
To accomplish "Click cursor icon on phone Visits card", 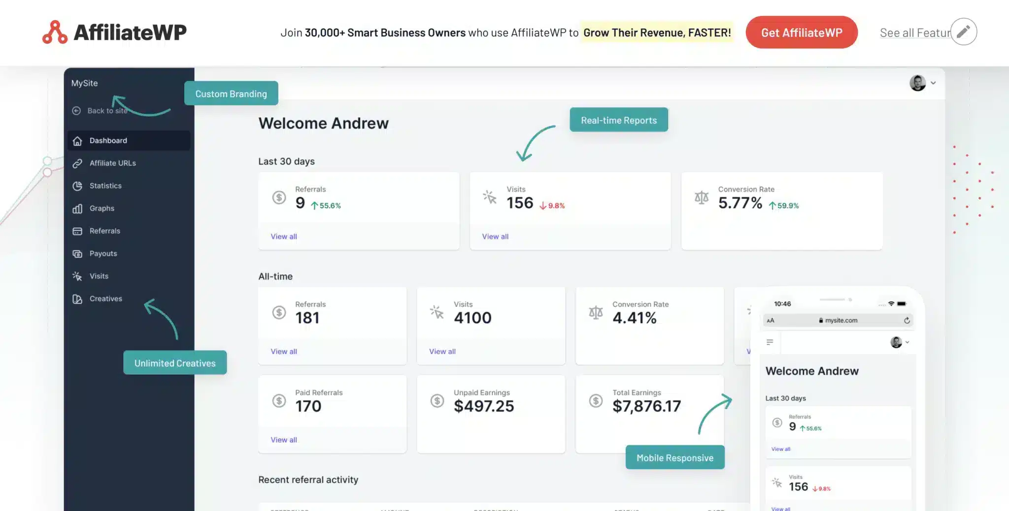I will 777,482.
